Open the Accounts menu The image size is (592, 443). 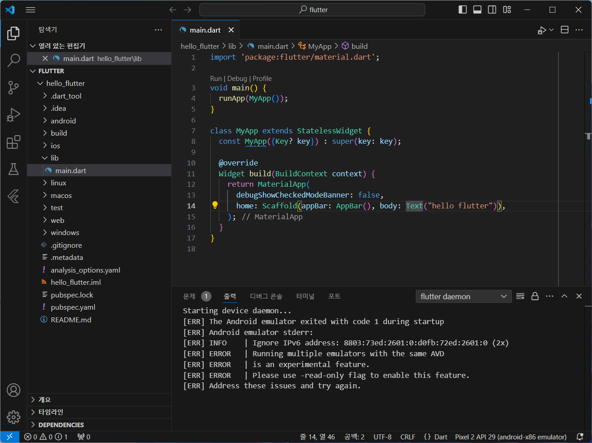(x=14, y=390)
